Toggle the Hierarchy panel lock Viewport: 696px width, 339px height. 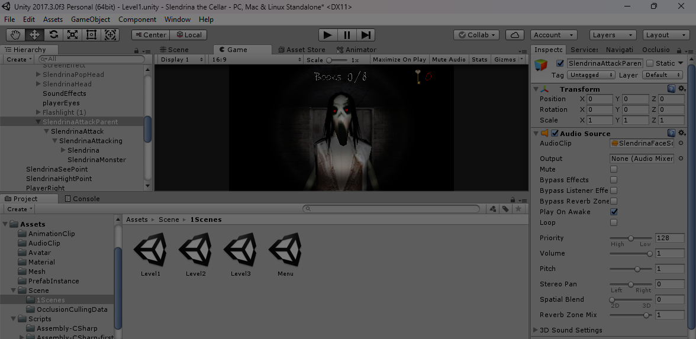(136, 51)
